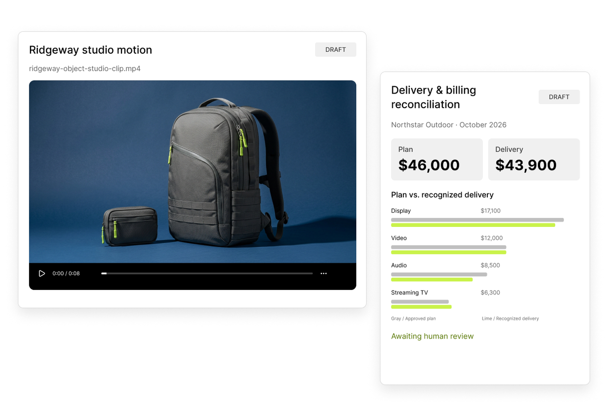The width and height of the screenshot is (608, 402).
Task: Click the gray Streaming TV plan bar
Action: point(420,302)
